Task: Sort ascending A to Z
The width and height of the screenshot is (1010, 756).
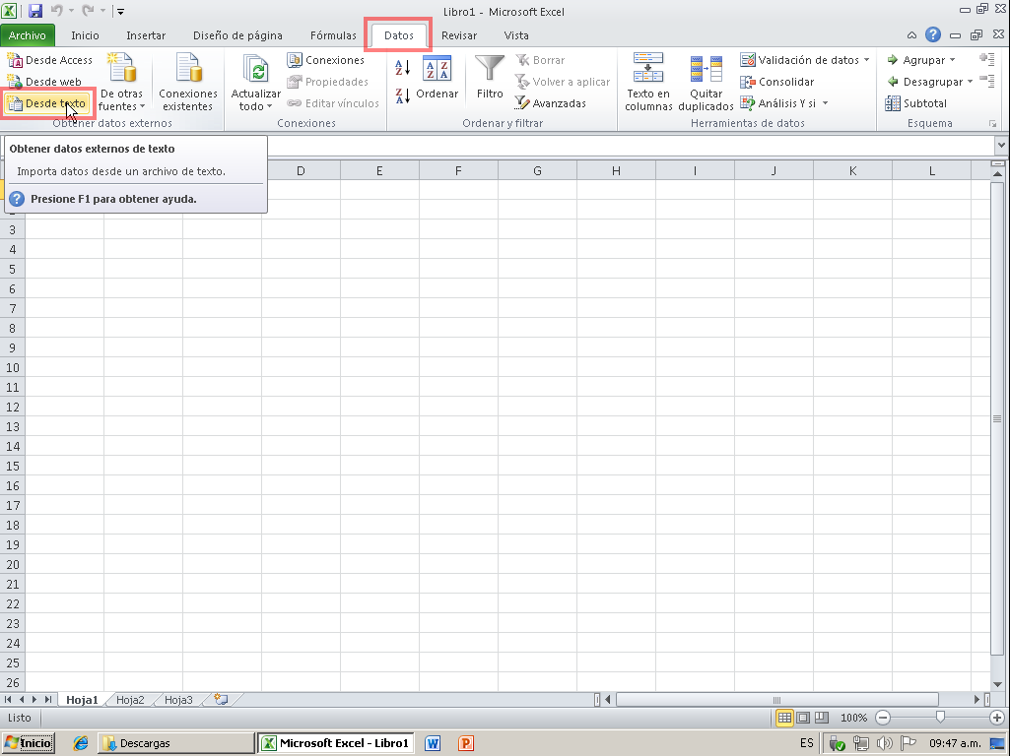Action: (x=402, y=68)
